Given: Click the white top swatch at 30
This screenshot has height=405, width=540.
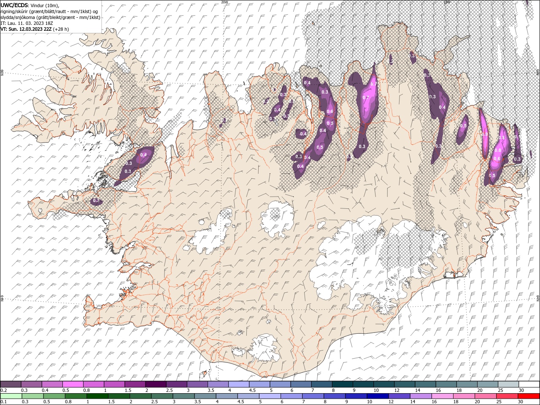Looking at the screenshot, I should coord(528,384).
